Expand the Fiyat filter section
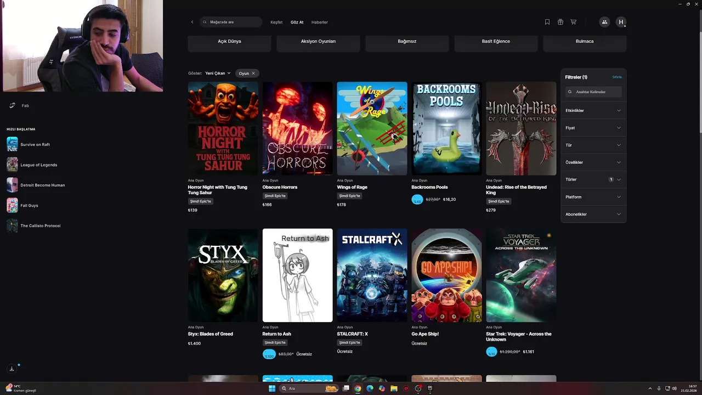Viewport: 702px width, 395px height. 593,128
